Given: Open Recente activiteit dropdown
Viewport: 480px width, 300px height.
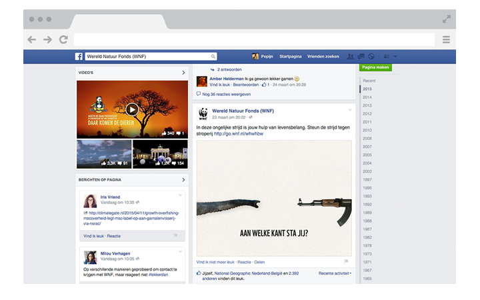Looking at the screenshot, I should tap(335, 273).
